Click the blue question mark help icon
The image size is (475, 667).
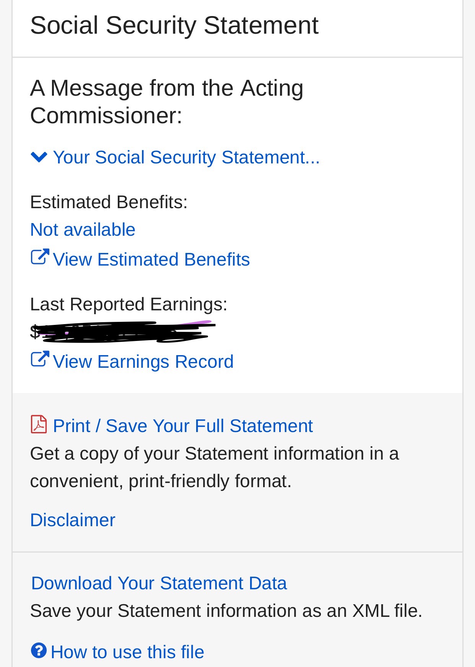(x=39, y=651)
